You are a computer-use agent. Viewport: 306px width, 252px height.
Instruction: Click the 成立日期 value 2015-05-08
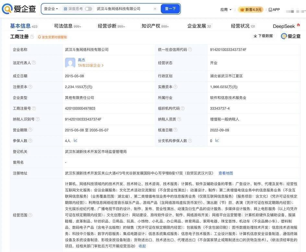[x=74, y=76]
